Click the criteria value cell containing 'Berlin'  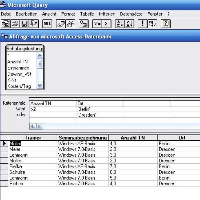click(99, 109)
